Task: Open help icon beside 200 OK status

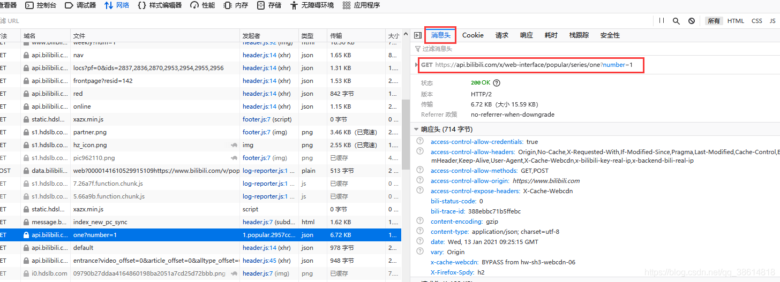Action: [x=497, y=83]
